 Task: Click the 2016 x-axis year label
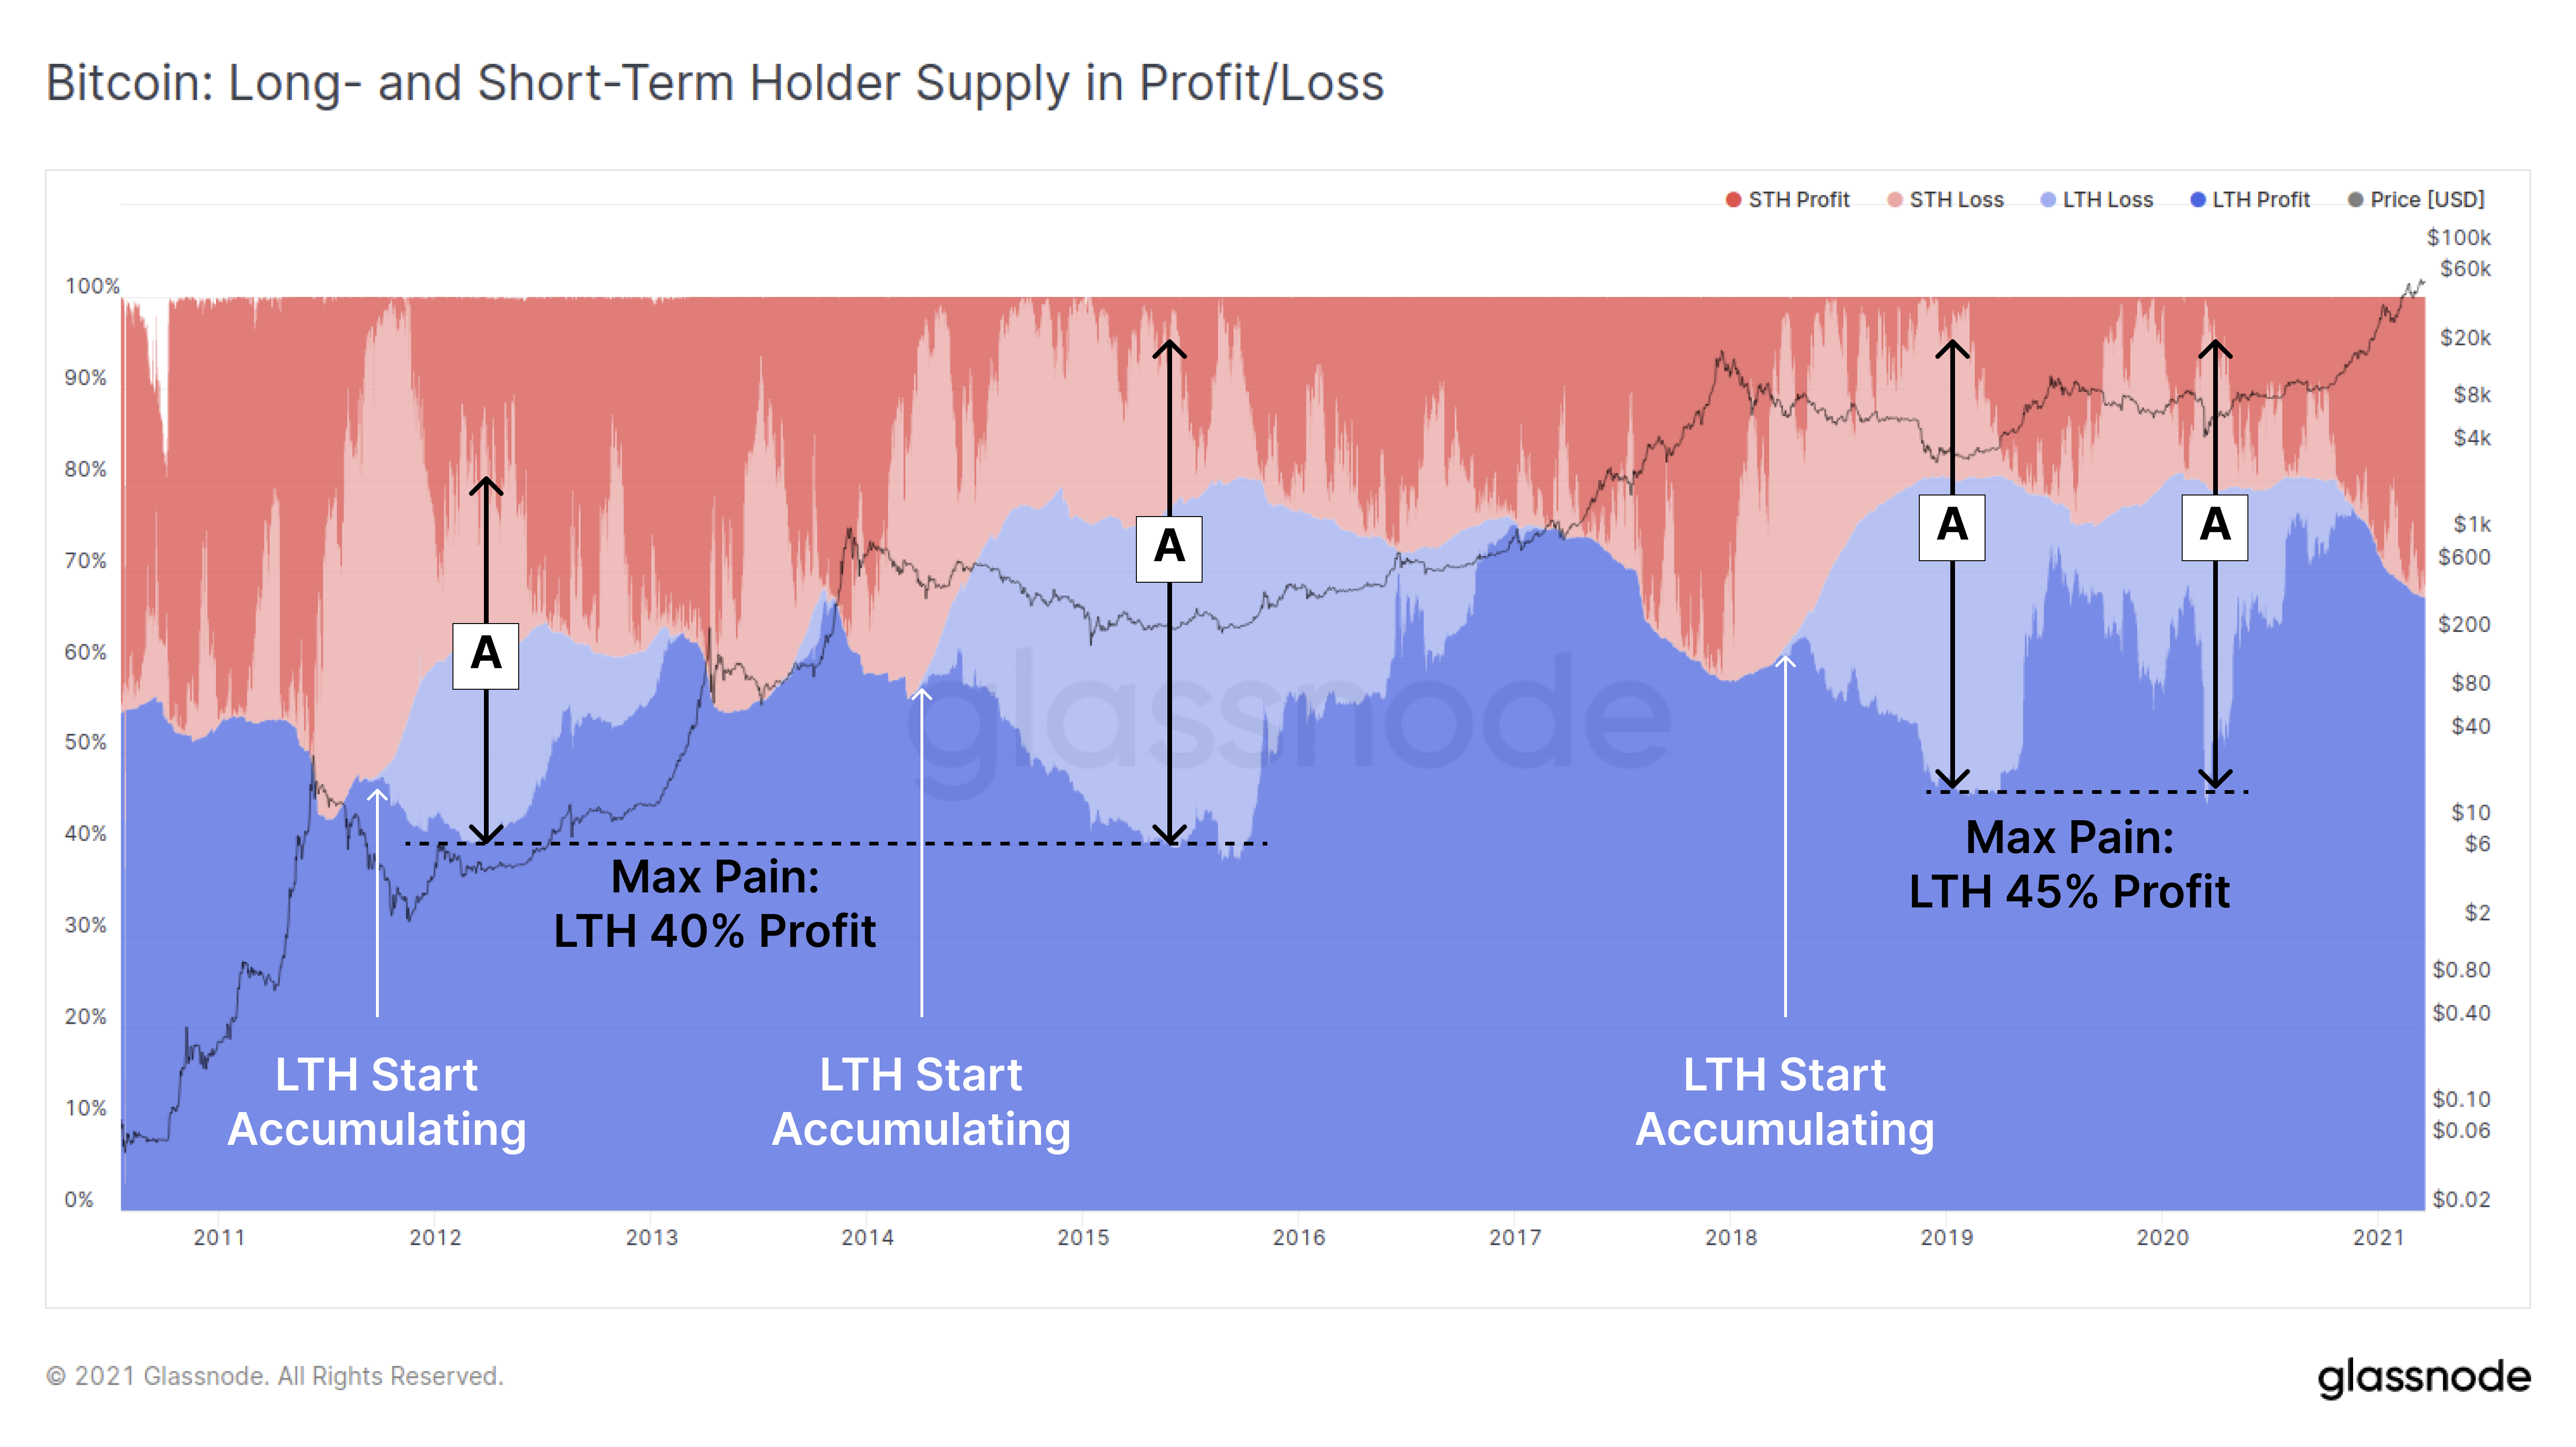click(x=1299, y=1237)
